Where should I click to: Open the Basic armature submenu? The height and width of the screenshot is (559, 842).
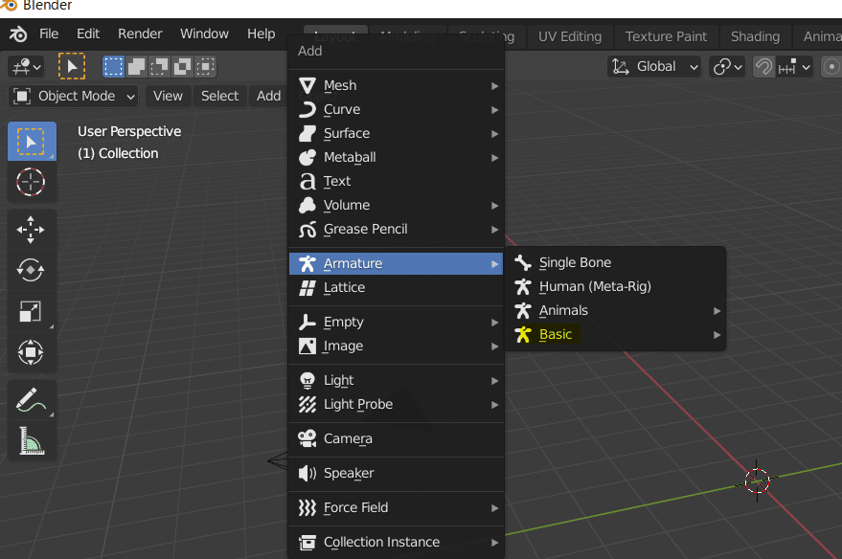point(615,334)
